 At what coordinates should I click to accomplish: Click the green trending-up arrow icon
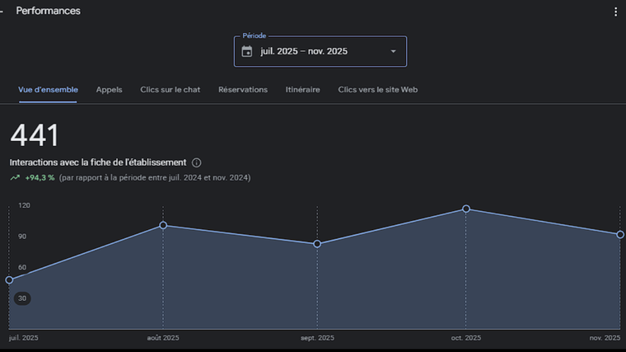point(15,177)
